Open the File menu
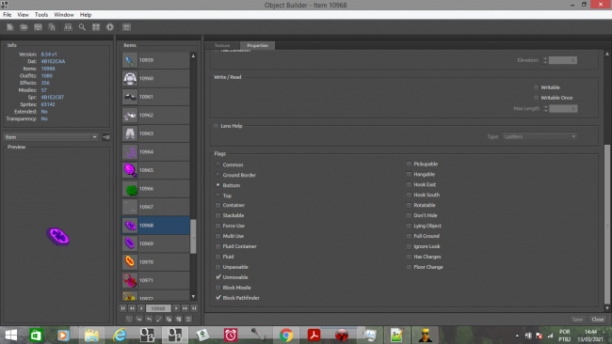 coord(7,14)
